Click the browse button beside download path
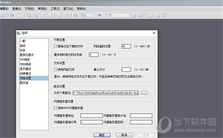The height and width of the screenshot is (138, 223). point(144,93)
